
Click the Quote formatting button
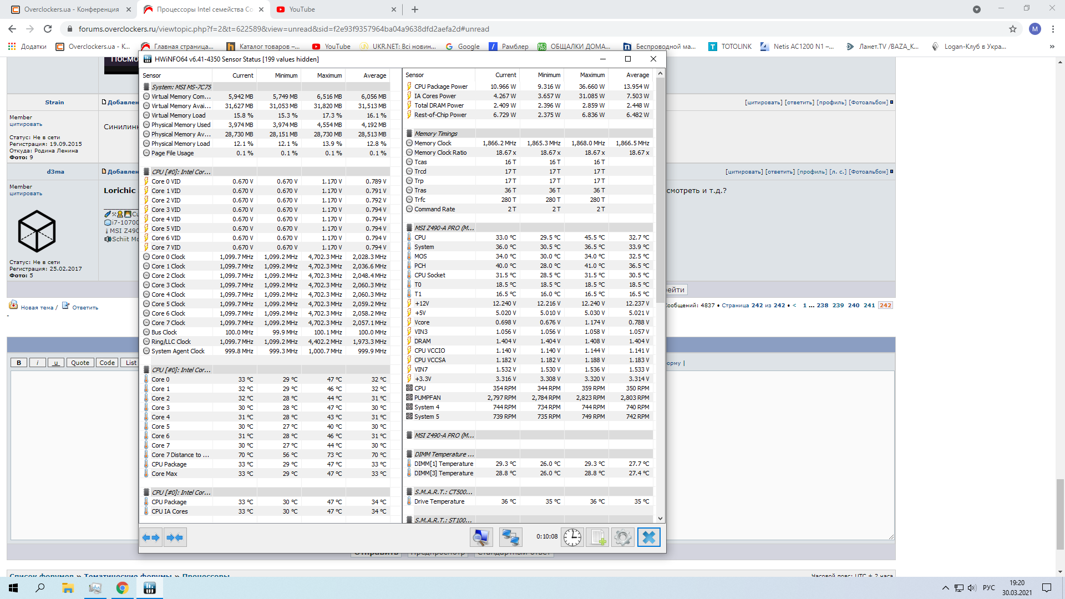[80, 363]
